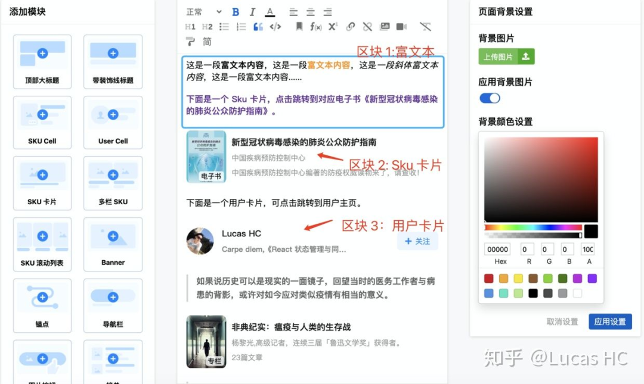Image resolution: width=644 pixels, height=384 pixels.
Task: Click the A alpha value input field
Action: pos(588,249)
